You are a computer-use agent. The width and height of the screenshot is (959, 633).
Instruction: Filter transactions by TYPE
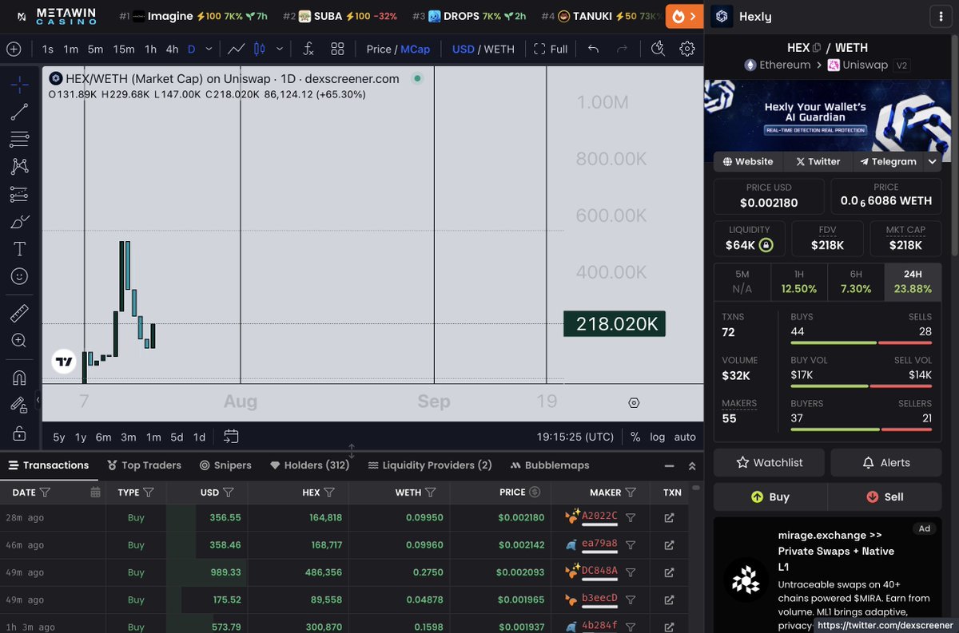[149, 493]
